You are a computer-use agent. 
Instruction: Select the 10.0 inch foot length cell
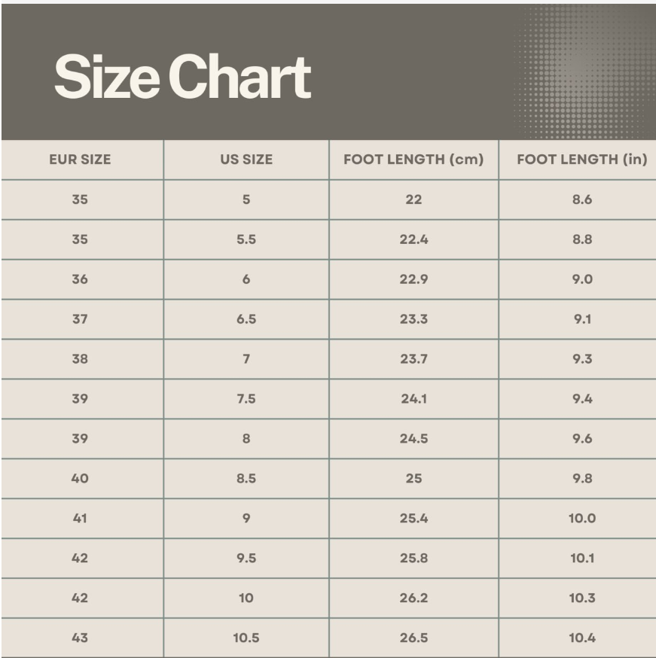tap(582, 519)
